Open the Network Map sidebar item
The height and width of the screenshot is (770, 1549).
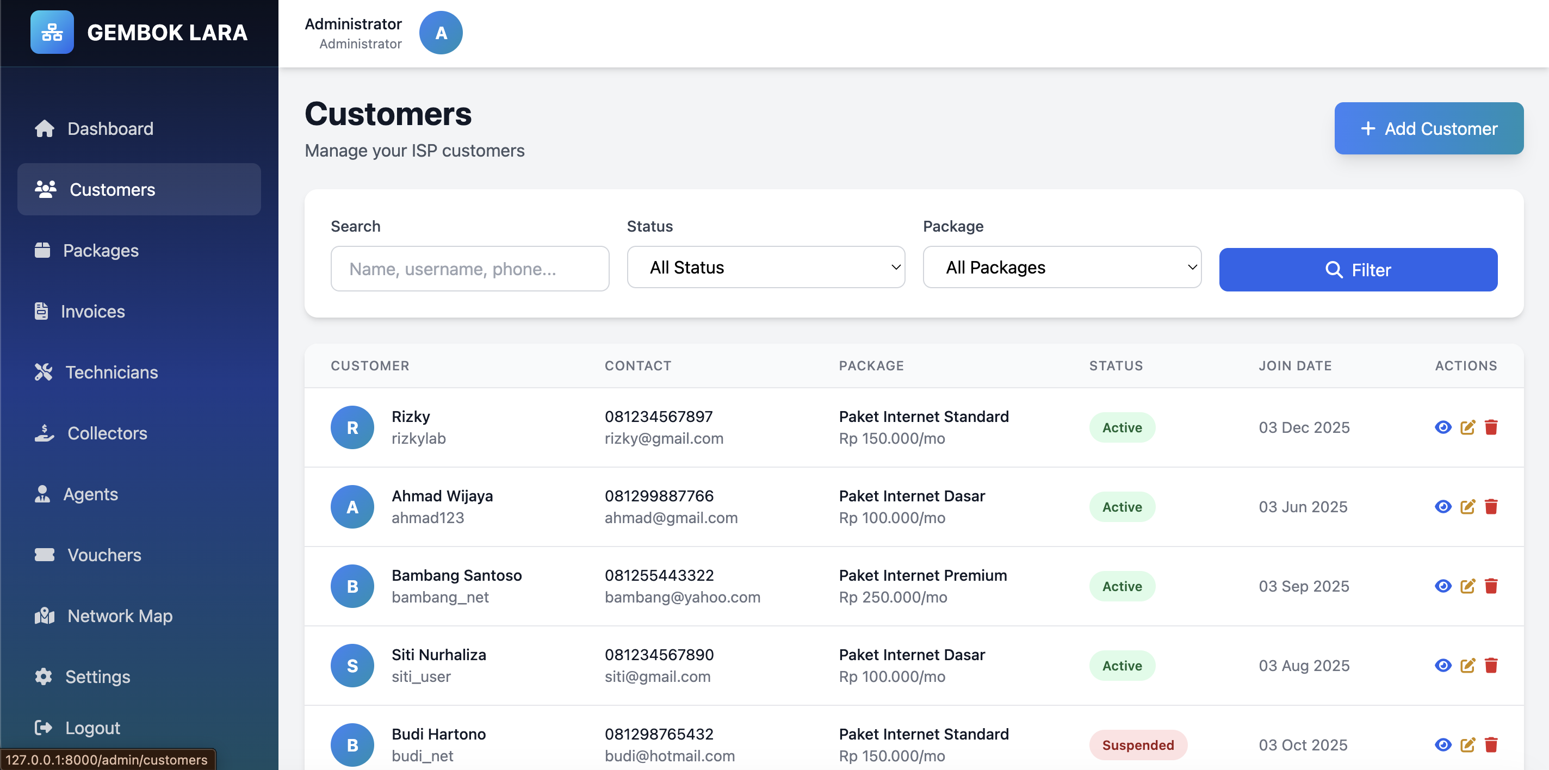120,616
